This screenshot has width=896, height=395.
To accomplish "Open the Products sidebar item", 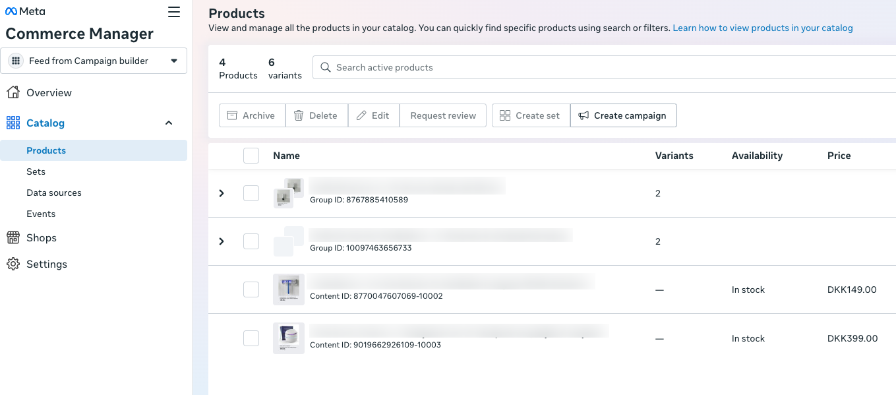I will [x=94, y=150].
